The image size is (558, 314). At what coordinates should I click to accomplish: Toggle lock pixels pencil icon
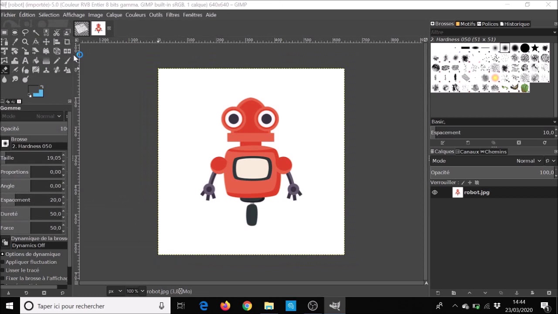(x=463, y=183)
